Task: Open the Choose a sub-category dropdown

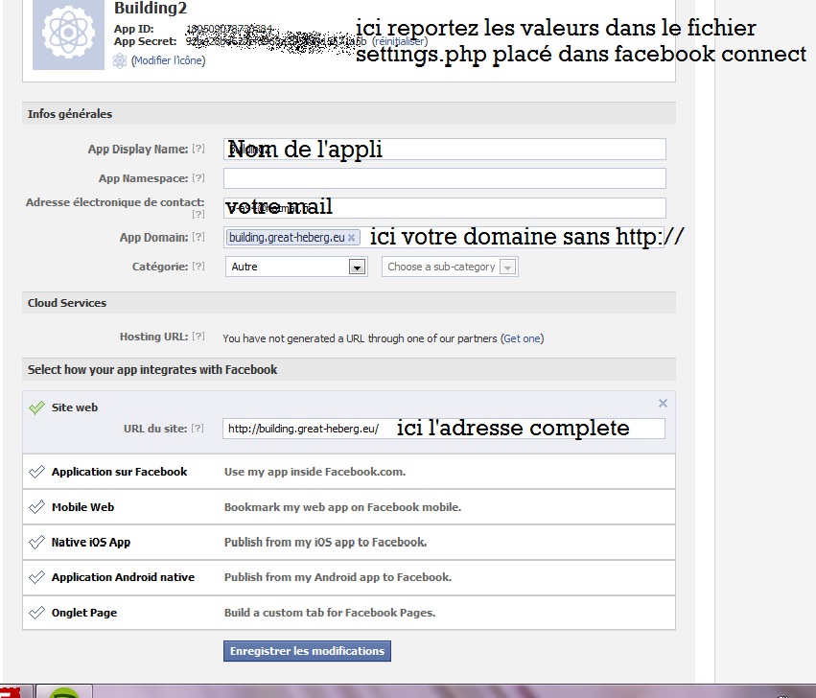Action: [x=450, y=267]
